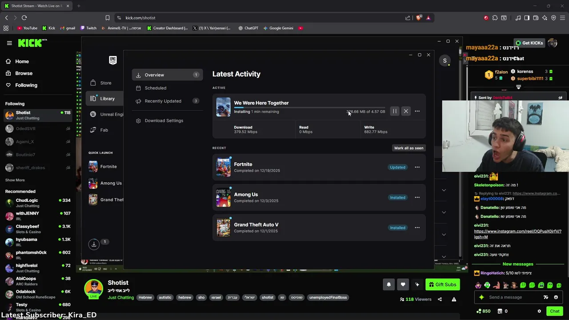Switch to the Overview downloads tab
Viewport: 569px width, 320px height.
tap(167, 75)
